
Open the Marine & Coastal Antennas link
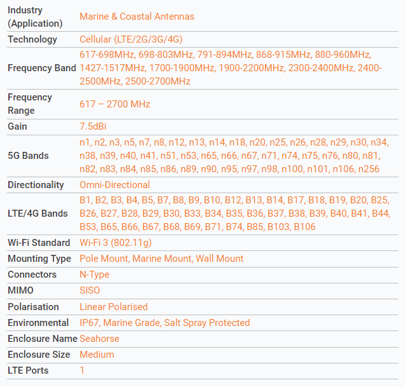pos(137,17)
